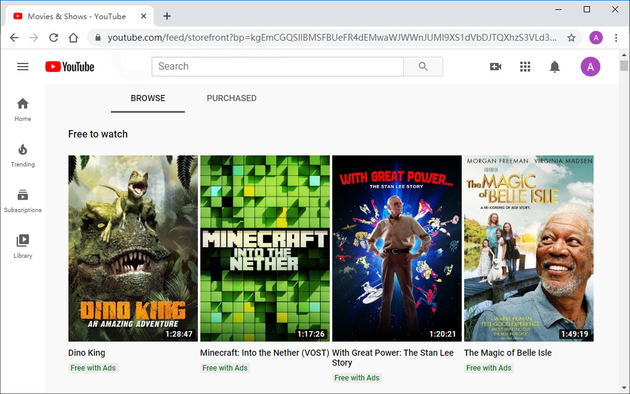Image resolution: width=630 pixels, height=394 pixels.
Task: Click the 1:49:19 duration on Belle Isle
Action: coord(575,334)
